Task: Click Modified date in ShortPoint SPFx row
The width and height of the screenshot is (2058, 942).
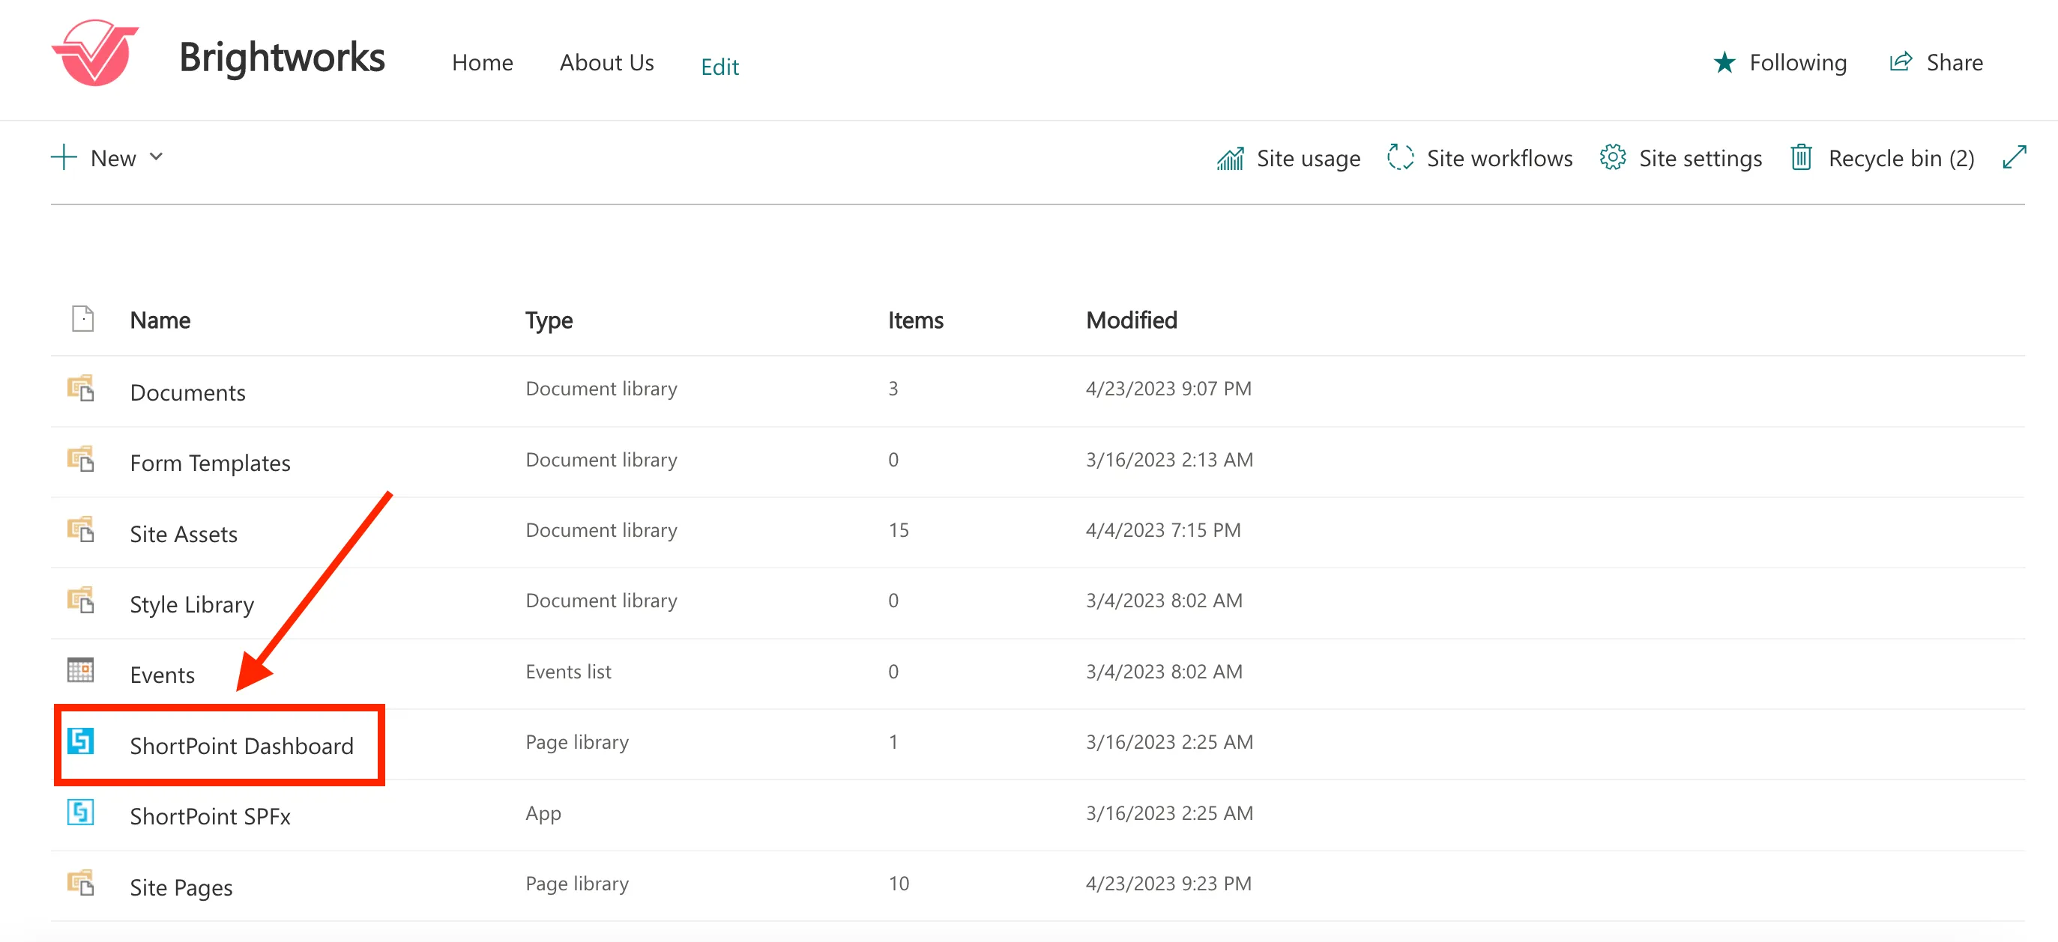Action: coord(1169,813)
